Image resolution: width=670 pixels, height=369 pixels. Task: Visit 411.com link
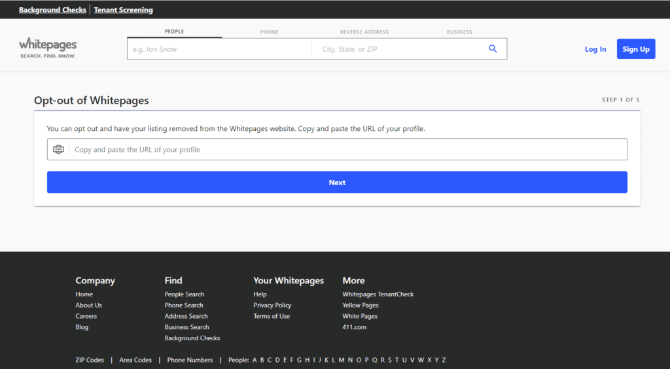(x=354, y=327)
